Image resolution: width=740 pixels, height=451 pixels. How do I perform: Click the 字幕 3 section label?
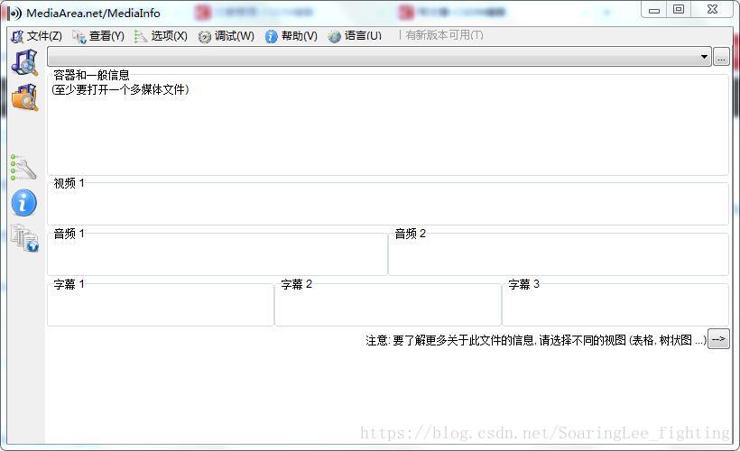523,284
